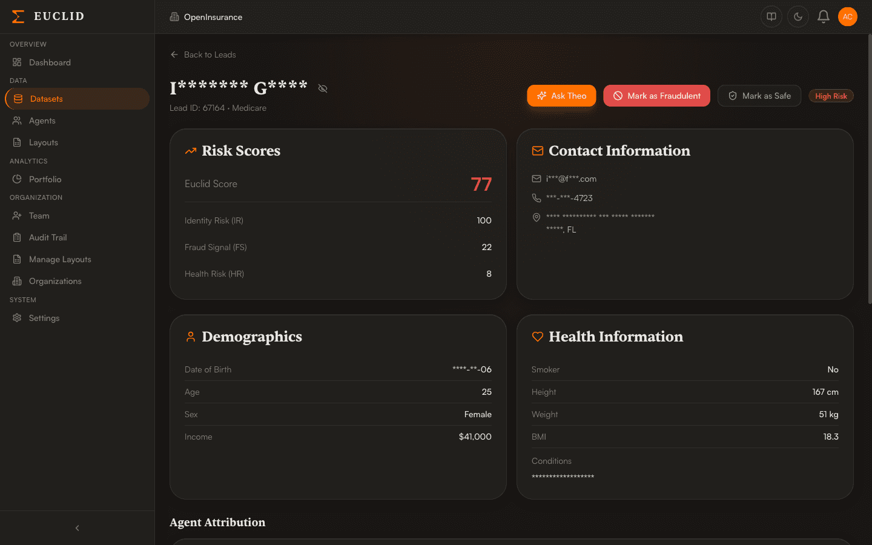Viewport: 872px width, 545px height.
Task: Open the Portfolio analytics page
Action: [x=77, y=179]
